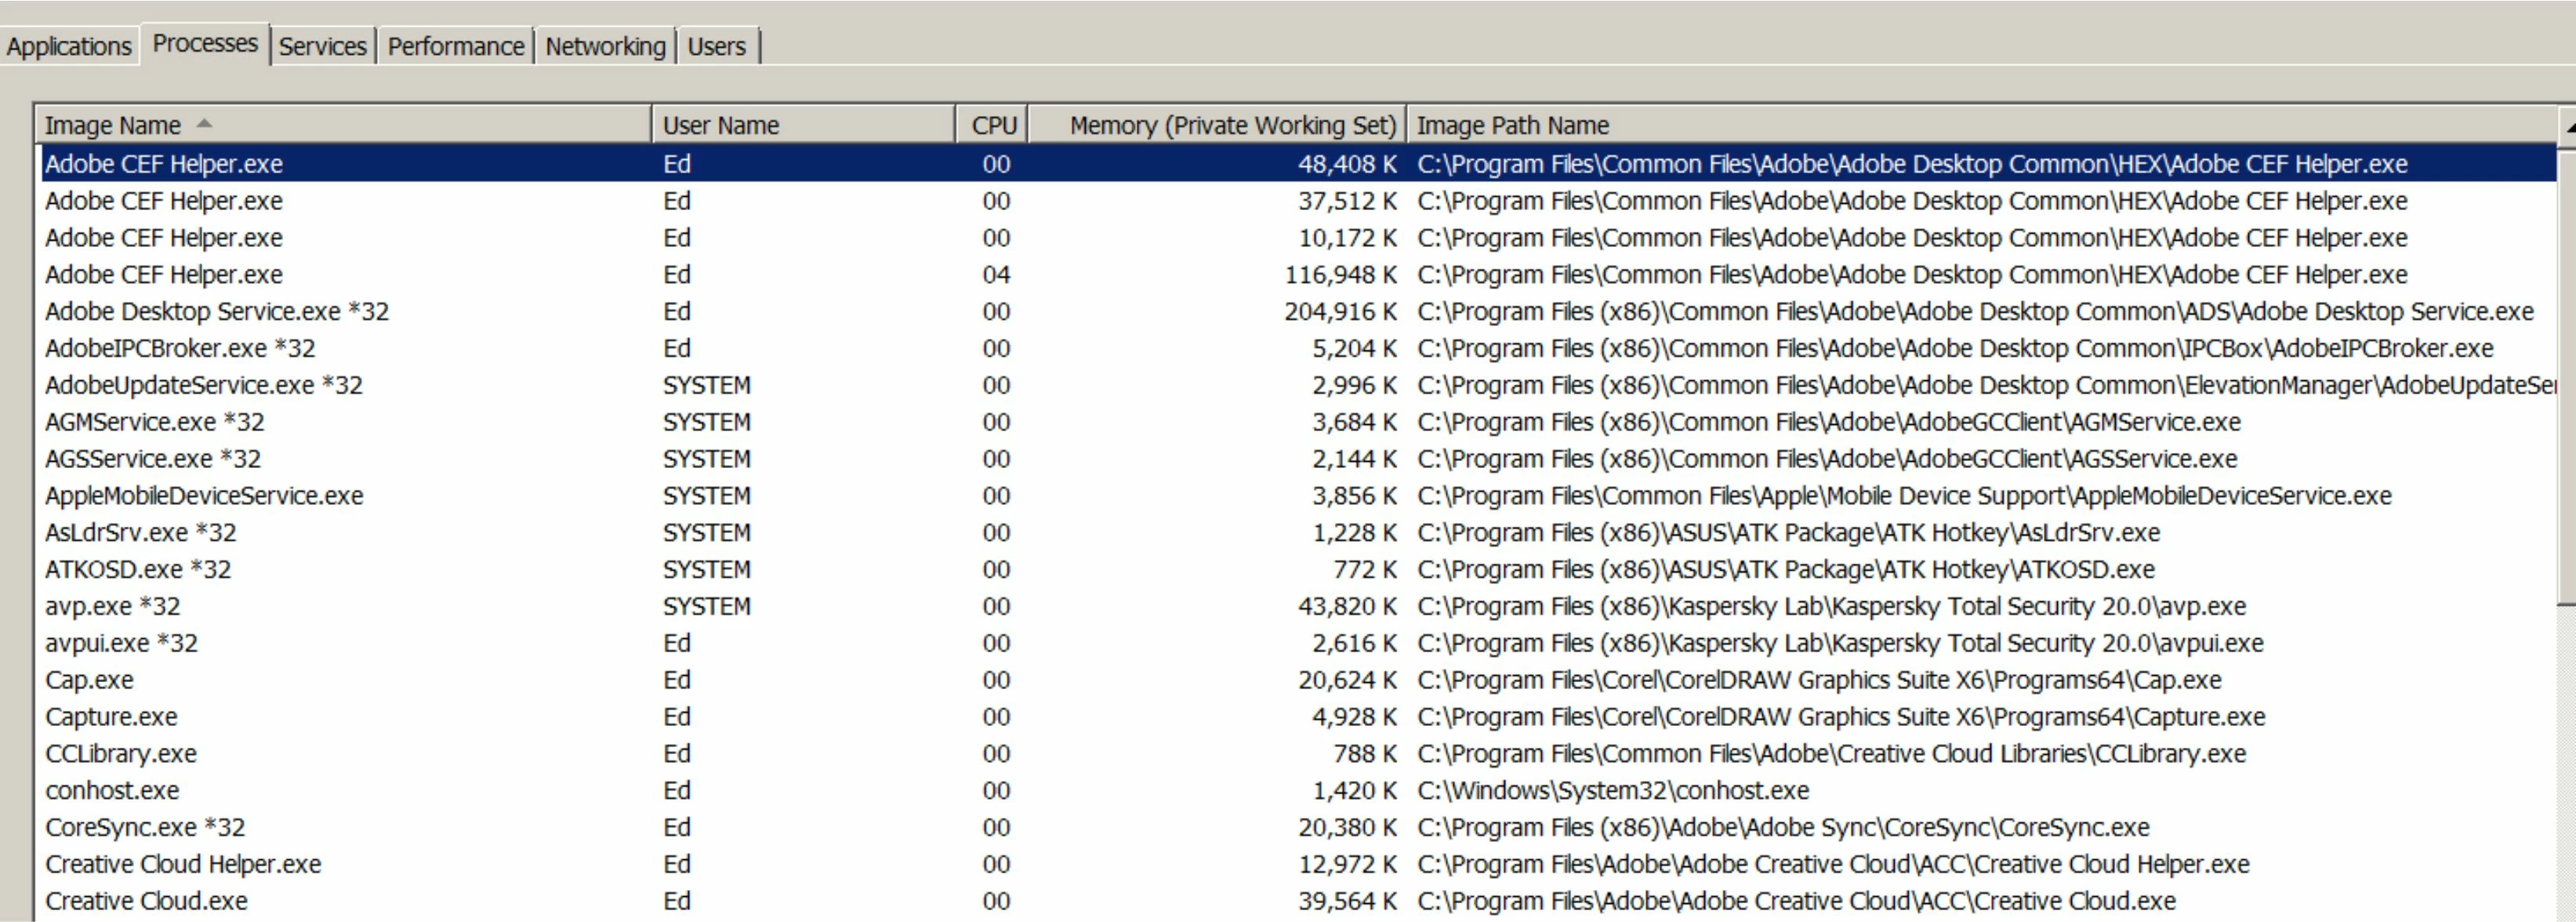Sort by Image Name column header

(x=113, y=126)
